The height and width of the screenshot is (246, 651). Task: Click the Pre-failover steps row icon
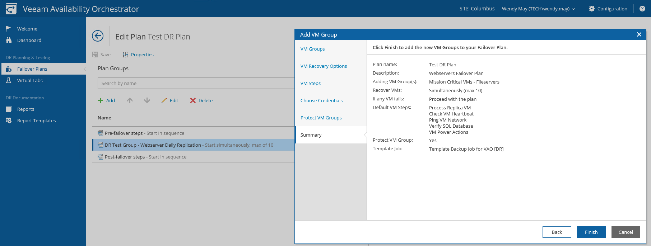(101, 133)
